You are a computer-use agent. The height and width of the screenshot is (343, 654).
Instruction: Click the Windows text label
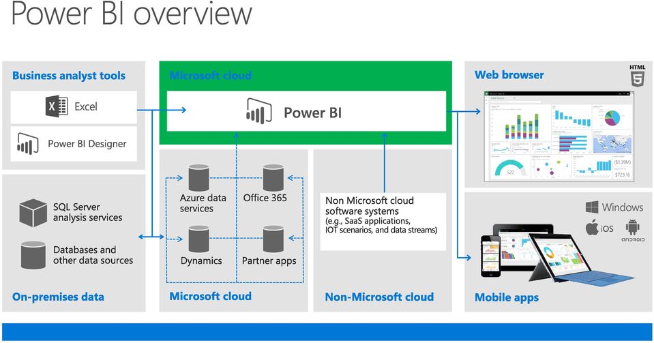(623, 207)
